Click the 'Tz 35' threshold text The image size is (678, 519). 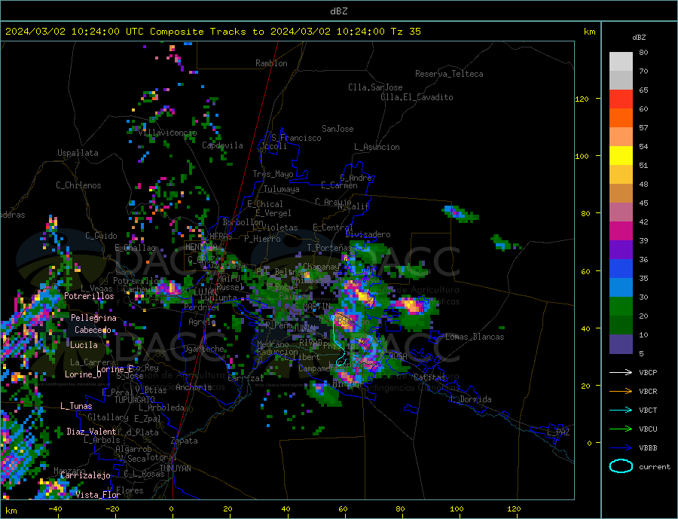[x=405, y=32]
